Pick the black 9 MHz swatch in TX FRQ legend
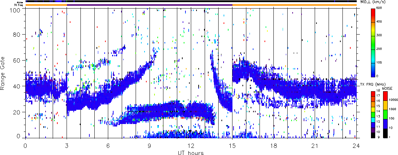Viewport: 398px width, 155px height. [373, 135]
